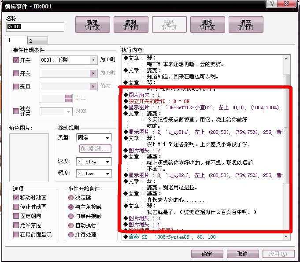Click the help question mark button
This screenshot has width=300, height=262.
tap(271, 4)
